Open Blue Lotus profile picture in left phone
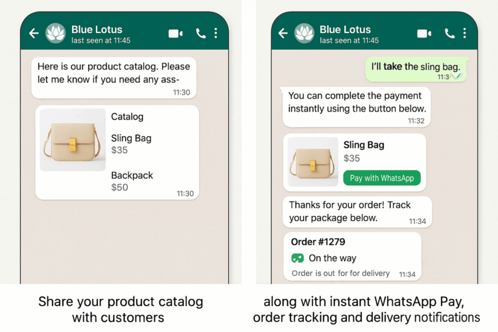 pyautogui.click(x=56, y=33)
